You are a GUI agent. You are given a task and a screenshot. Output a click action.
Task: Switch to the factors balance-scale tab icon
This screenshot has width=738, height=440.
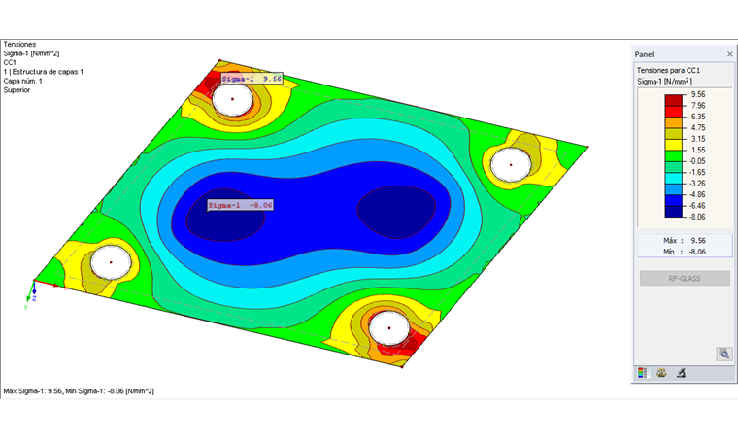(661, 373)
